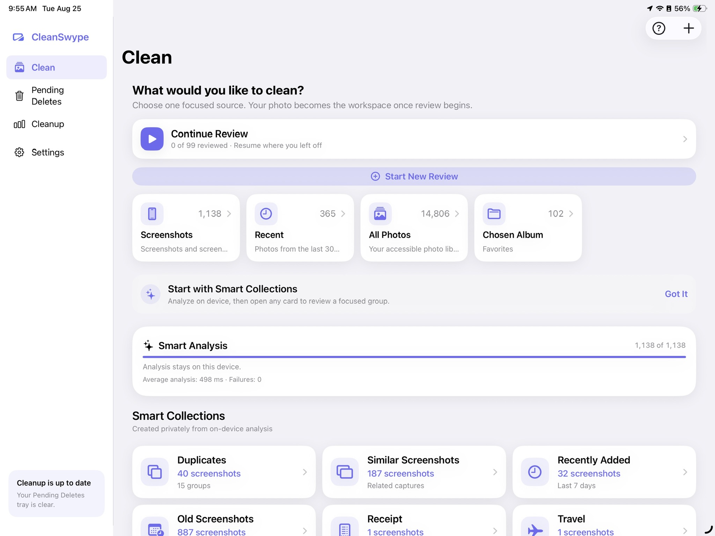Screen dimensions: 715x536
Task: Click the Clean sidebar photo stack icon
Action: click(20, 67)
